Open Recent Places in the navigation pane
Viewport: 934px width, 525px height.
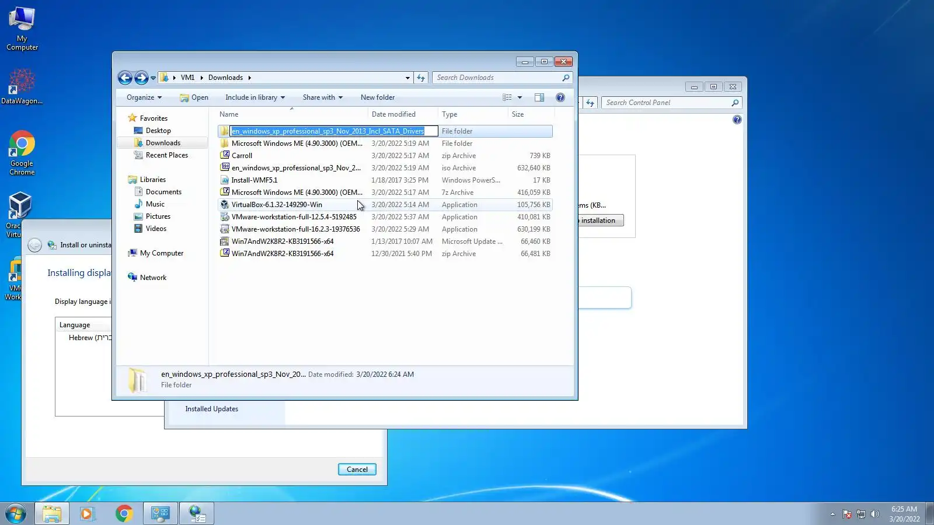[167, 155]
